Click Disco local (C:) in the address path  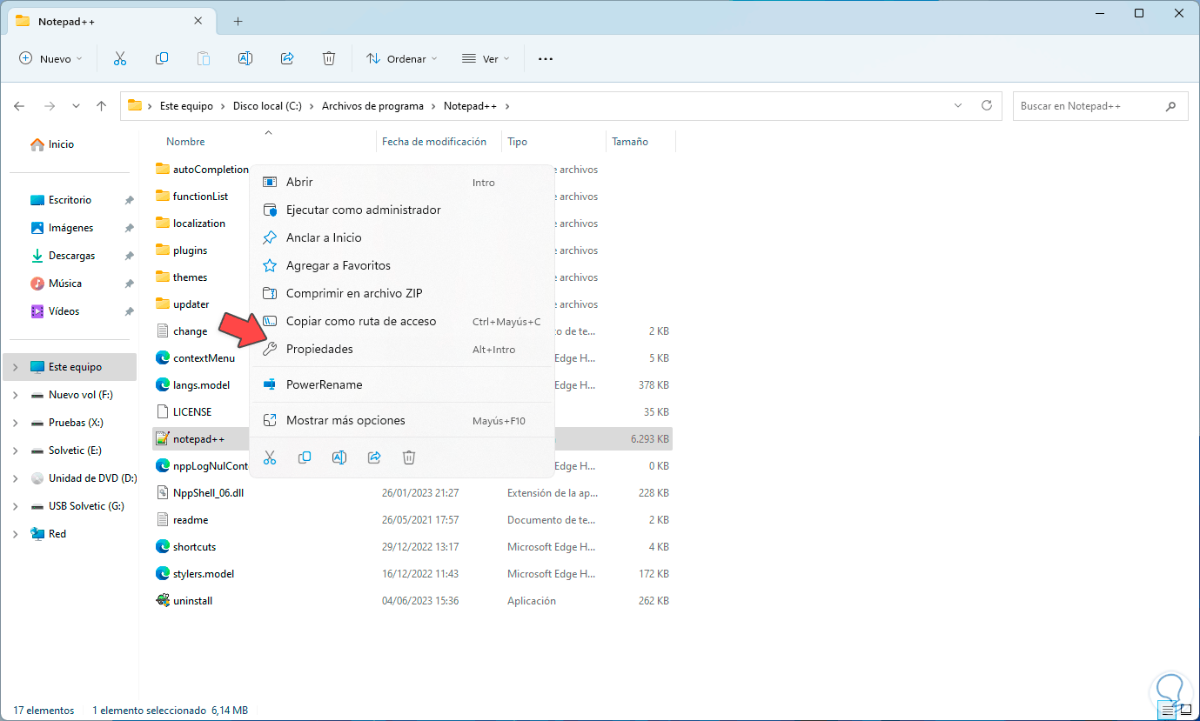click(267, 106)
